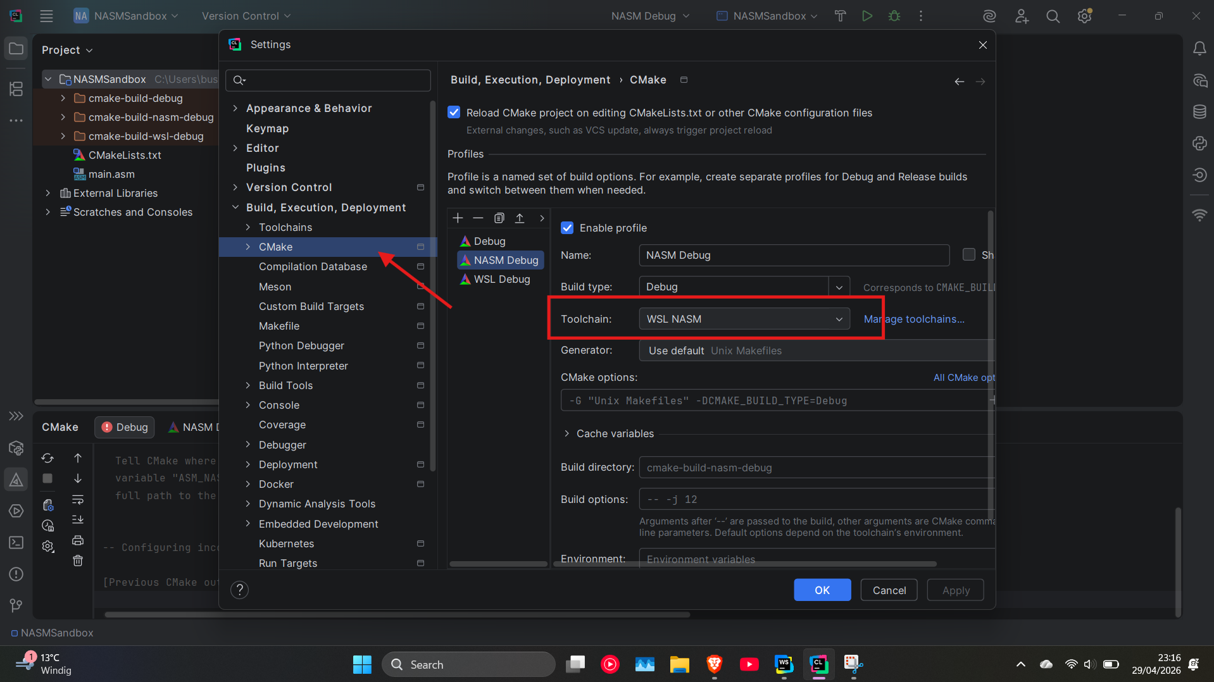Open CLion icon in the taskbar
Viewport: 1214px width, 682px height.
click(x=819, y=664)
